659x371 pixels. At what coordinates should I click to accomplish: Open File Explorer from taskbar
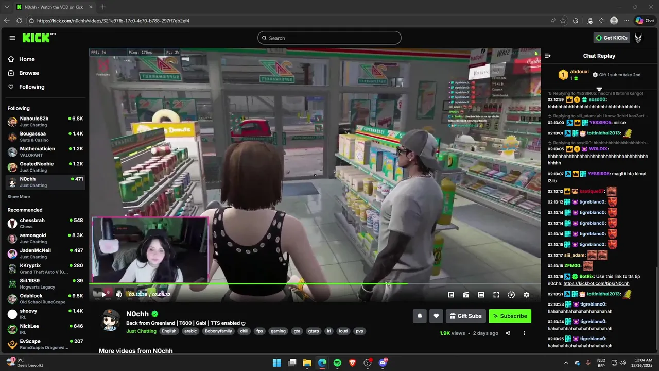point(307,363)
